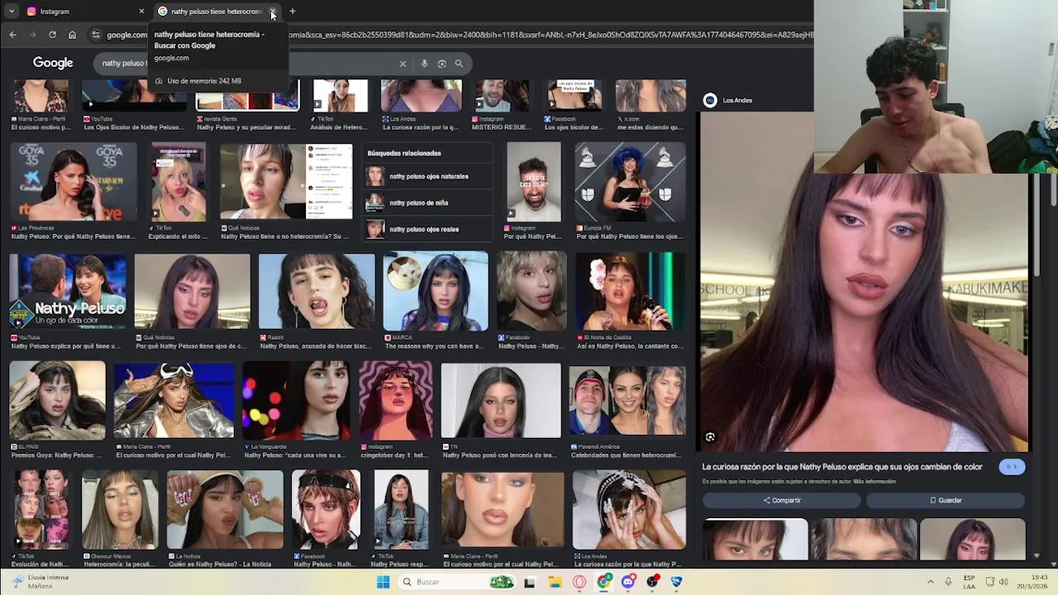This screenshot has height=595, width=1058.
Task: Open Discord from the taskbar
Action: (x=628, y=582)
